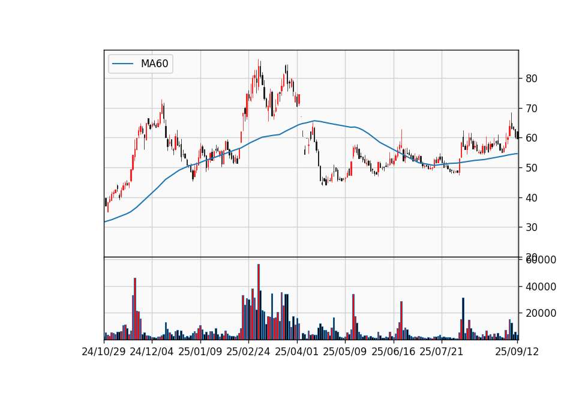576x414 pixels.
Task: Click the price axis value 70
Action: [532, 109]
